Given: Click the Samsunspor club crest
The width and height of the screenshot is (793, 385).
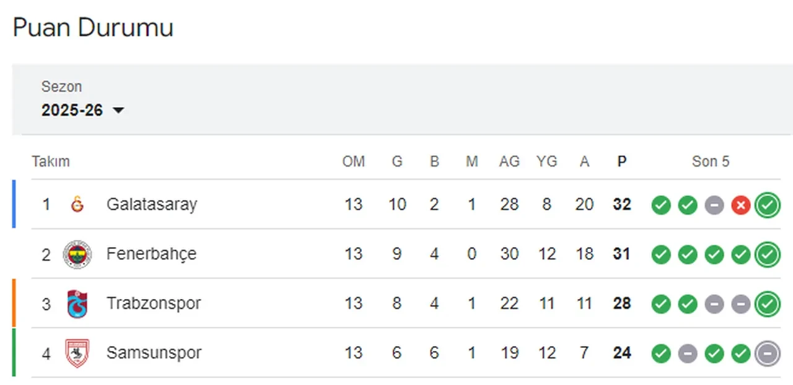Looking at the screenshot, I should tap(77, 353).
